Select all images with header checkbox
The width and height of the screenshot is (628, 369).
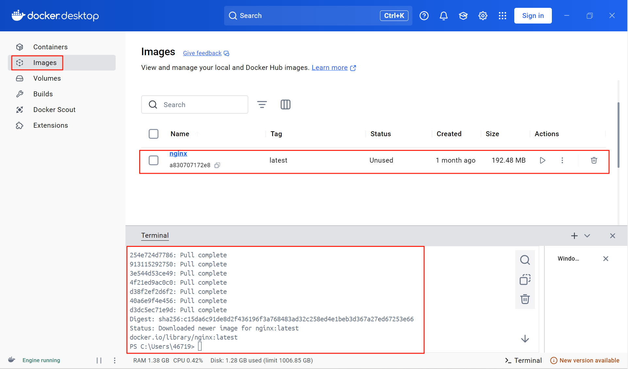pos(154,134)
